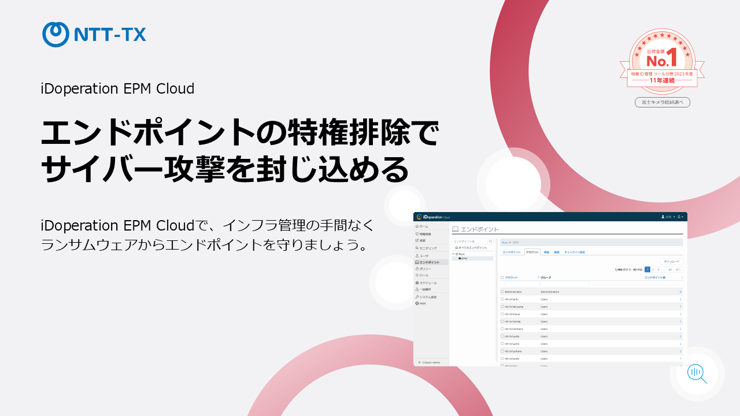Viewport: 740px width, 416px height.
Task: Click the Root breadcrumb link above the tabs
Action: pos(505,242)
